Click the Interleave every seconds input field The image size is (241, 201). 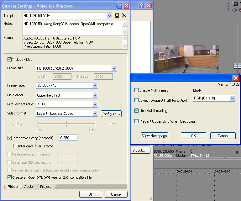[68, 138]
